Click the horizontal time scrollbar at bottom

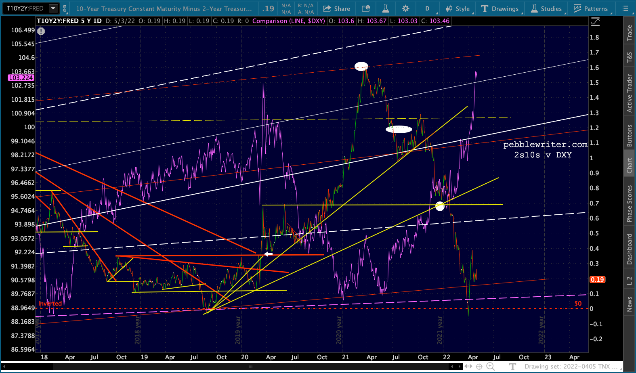250,367
